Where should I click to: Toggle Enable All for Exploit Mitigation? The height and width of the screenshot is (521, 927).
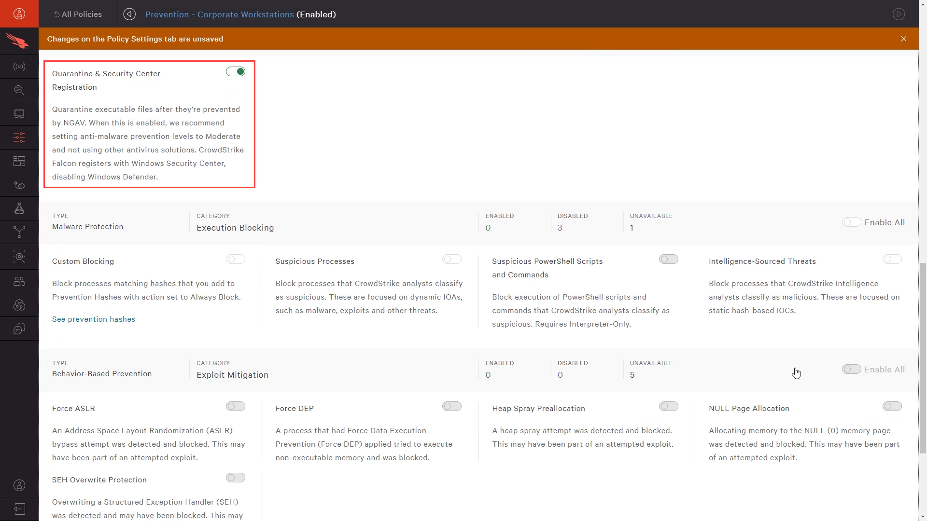(x=851, y=369)
